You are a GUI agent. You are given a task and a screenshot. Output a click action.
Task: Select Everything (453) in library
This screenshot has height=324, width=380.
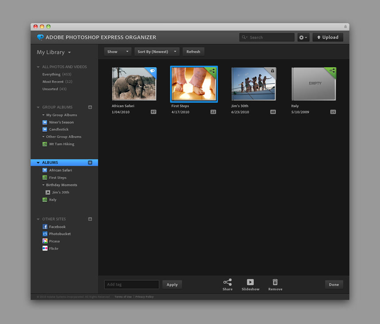tap(57, 74)
